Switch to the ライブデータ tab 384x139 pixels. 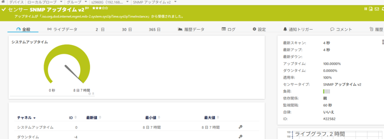[62, 29]
